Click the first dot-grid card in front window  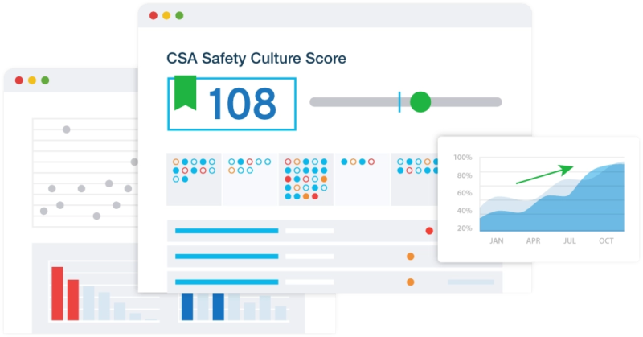[194, 179]
